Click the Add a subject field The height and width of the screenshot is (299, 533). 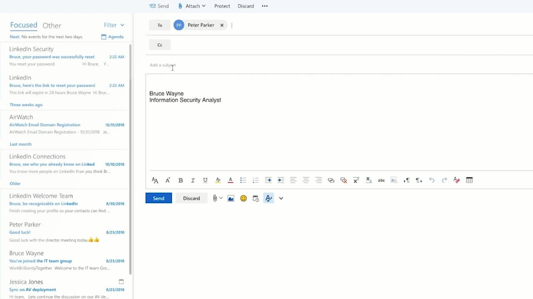250,65
